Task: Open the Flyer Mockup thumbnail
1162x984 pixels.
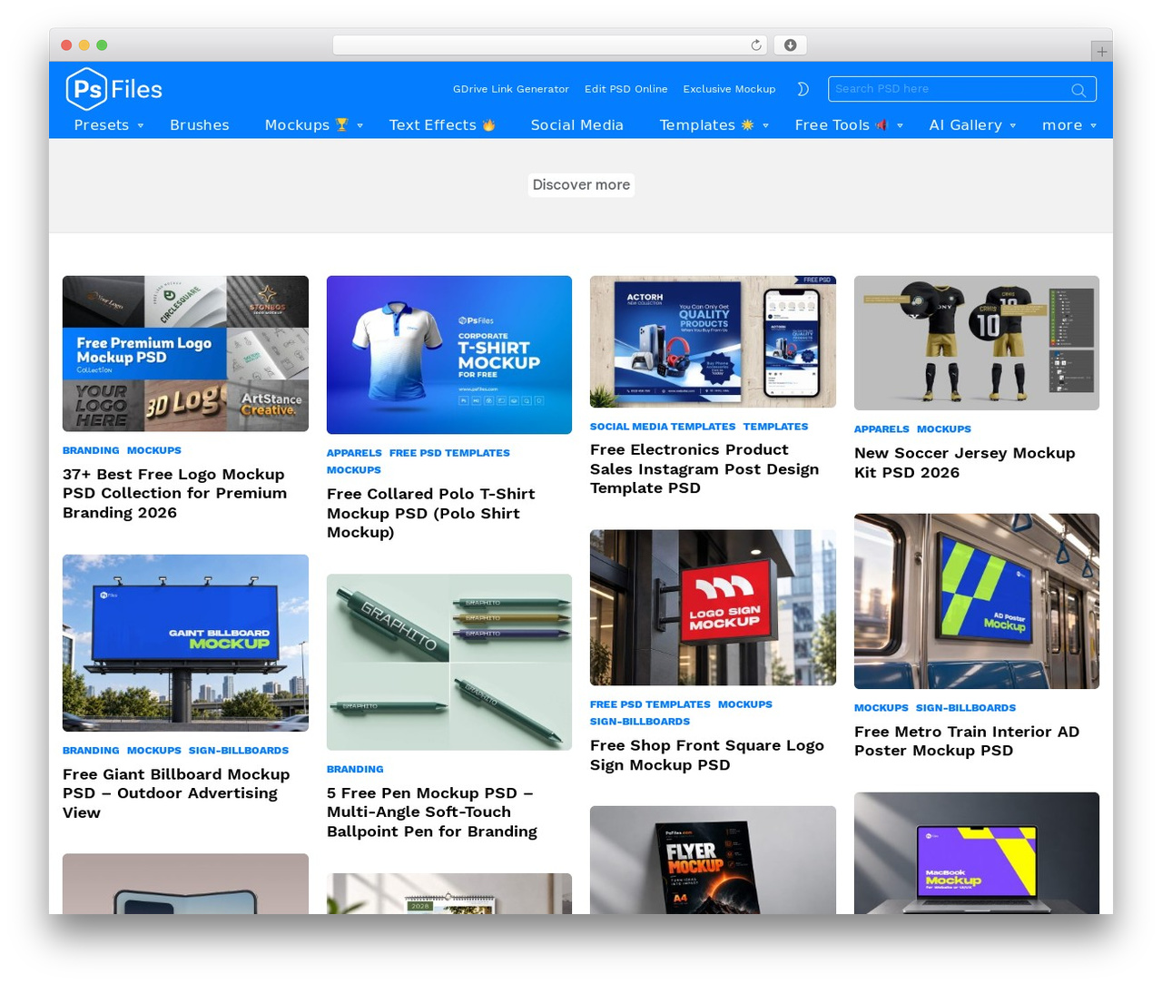Action: pos(713,861)
